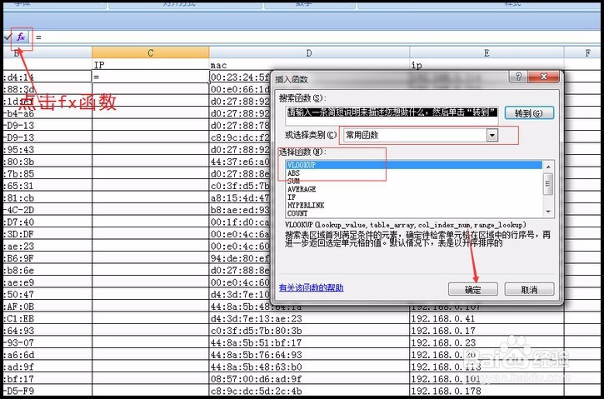Select column C header
The height and width of the screenshot is (399, 604).
[x=151, y=52]
